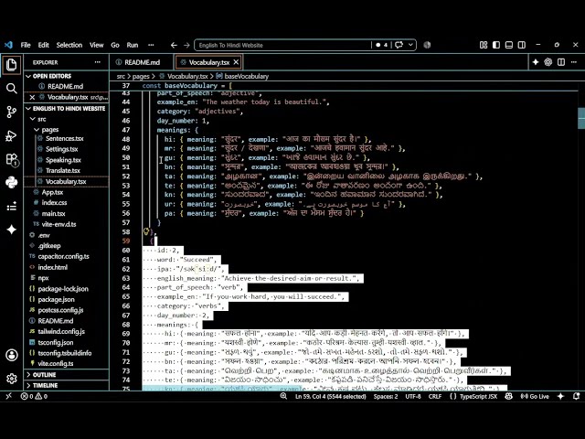Open the Python view in activity bar

tap(12, 183)
